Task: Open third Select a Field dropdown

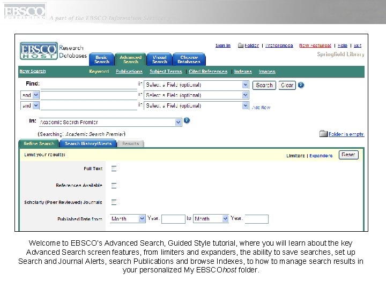Action: coord(196,105)
